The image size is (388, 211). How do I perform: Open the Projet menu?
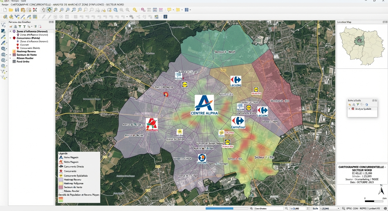coord(5,5)
